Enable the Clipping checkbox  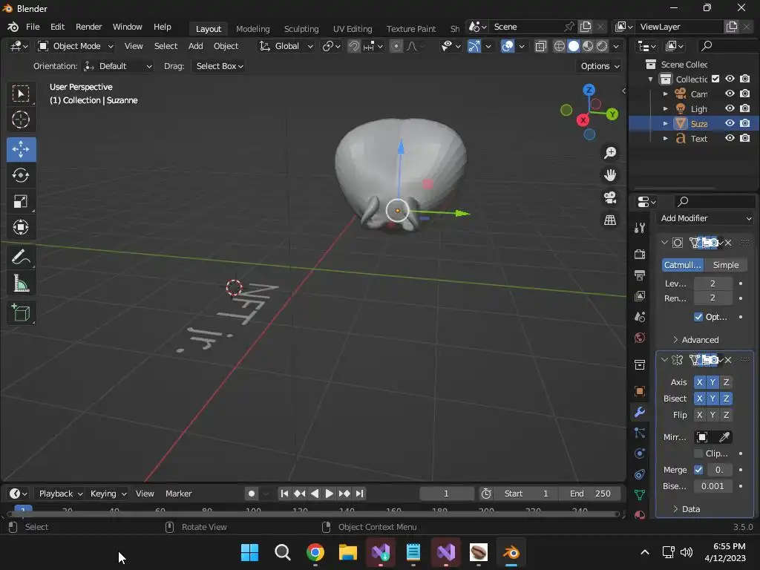point(698,453)
